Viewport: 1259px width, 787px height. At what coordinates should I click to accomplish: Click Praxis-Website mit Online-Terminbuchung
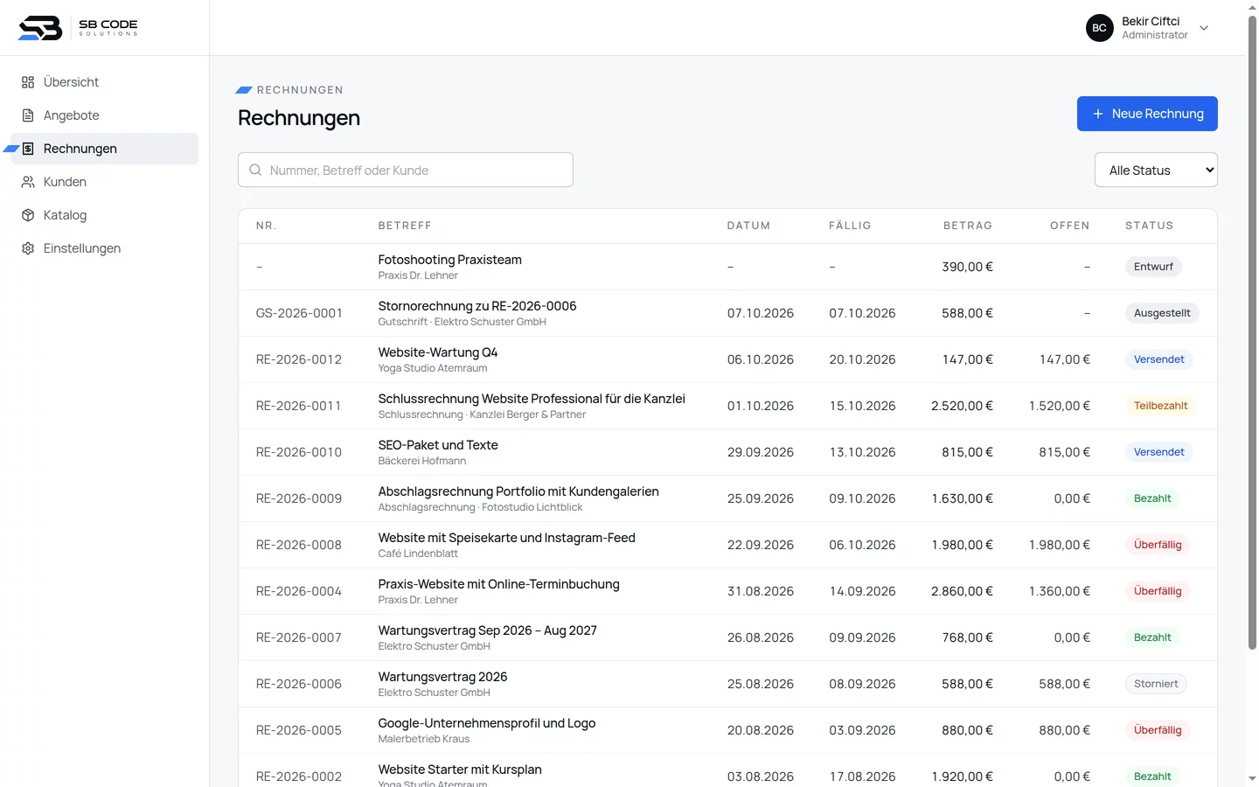point(498,584)
